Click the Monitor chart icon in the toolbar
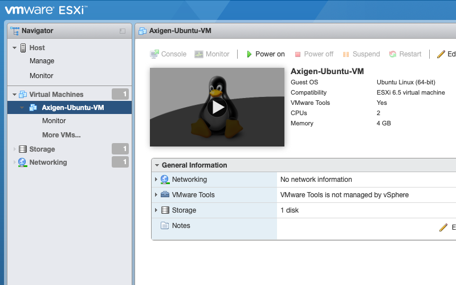 199,54
